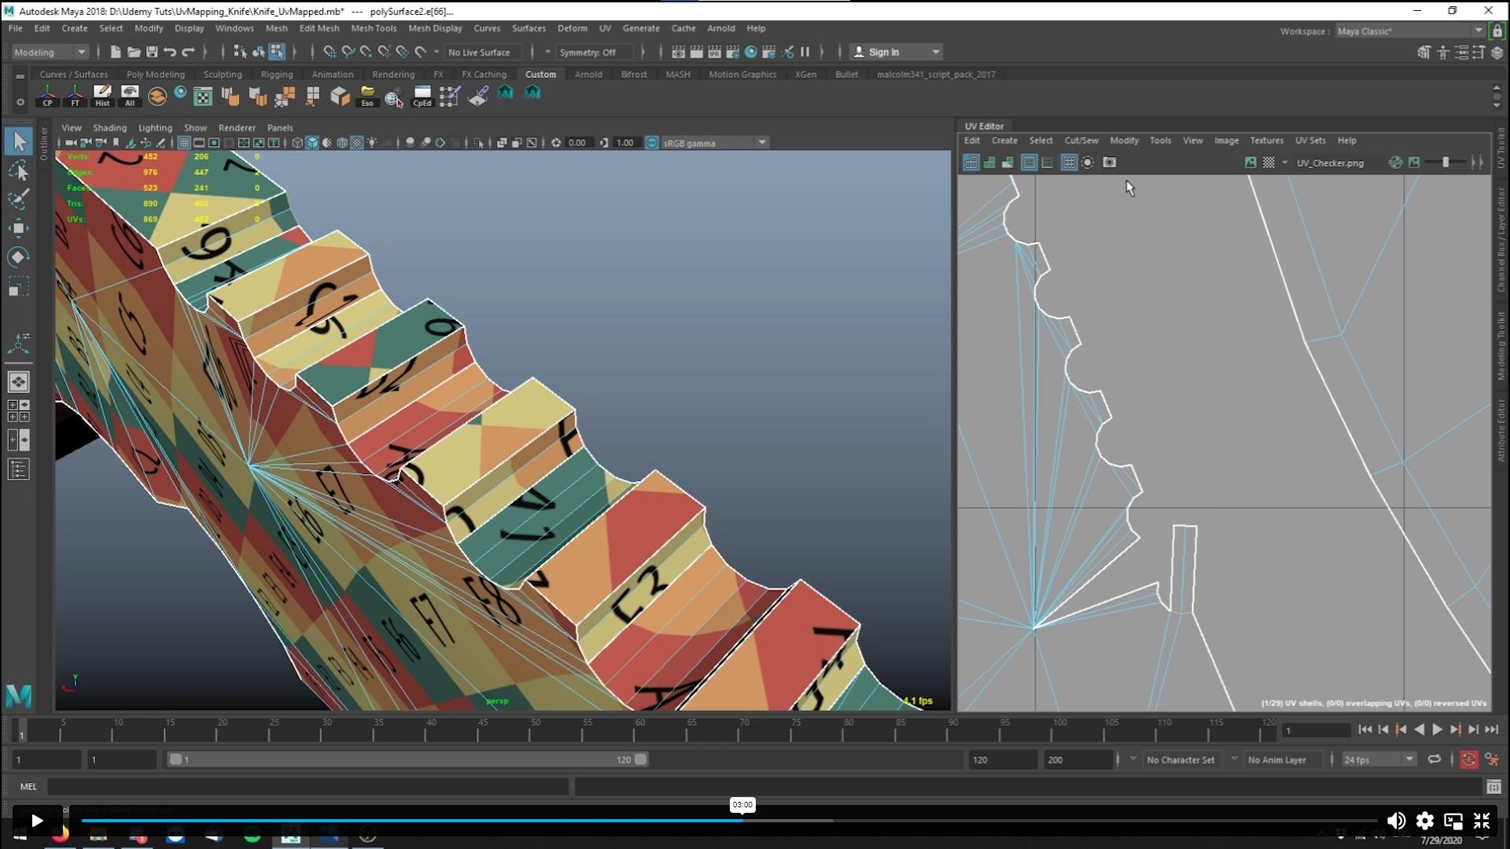The width and height of the screenshot is (1510, 849).
Task: Open the Sign In account dropdown
Action: coord(897,52)
